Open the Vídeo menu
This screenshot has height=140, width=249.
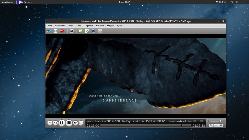tap(70, 26)
